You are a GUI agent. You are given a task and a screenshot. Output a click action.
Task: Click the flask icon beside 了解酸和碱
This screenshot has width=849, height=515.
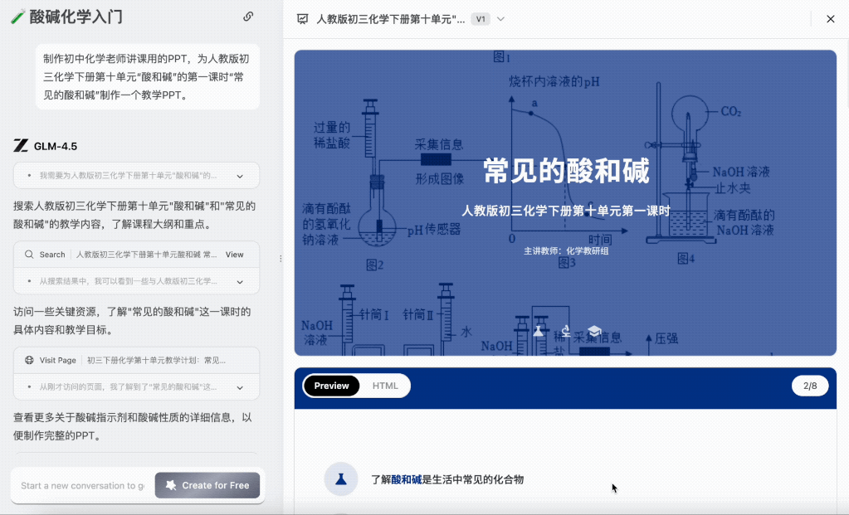click(x=341, y=479)
